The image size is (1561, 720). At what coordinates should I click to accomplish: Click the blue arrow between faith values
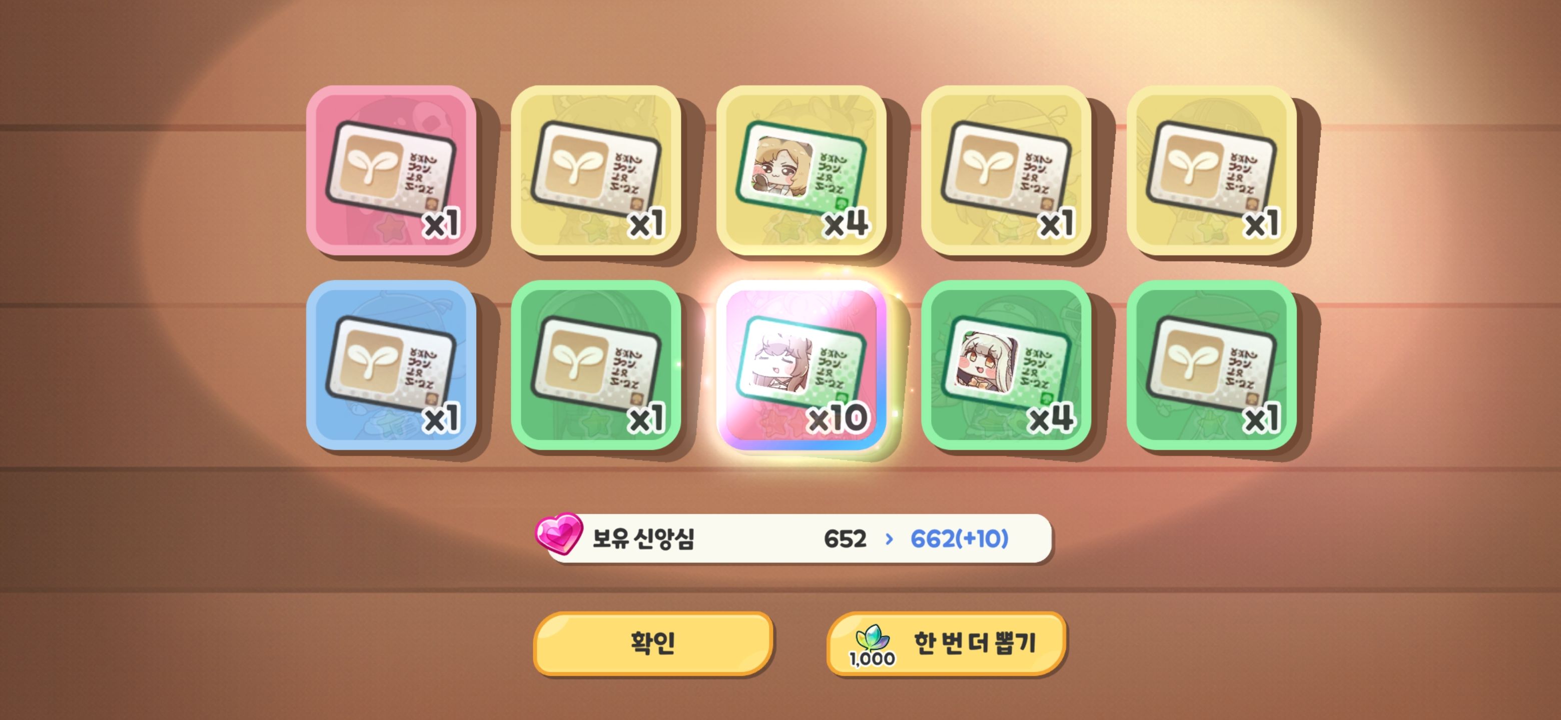coord(889,538)
